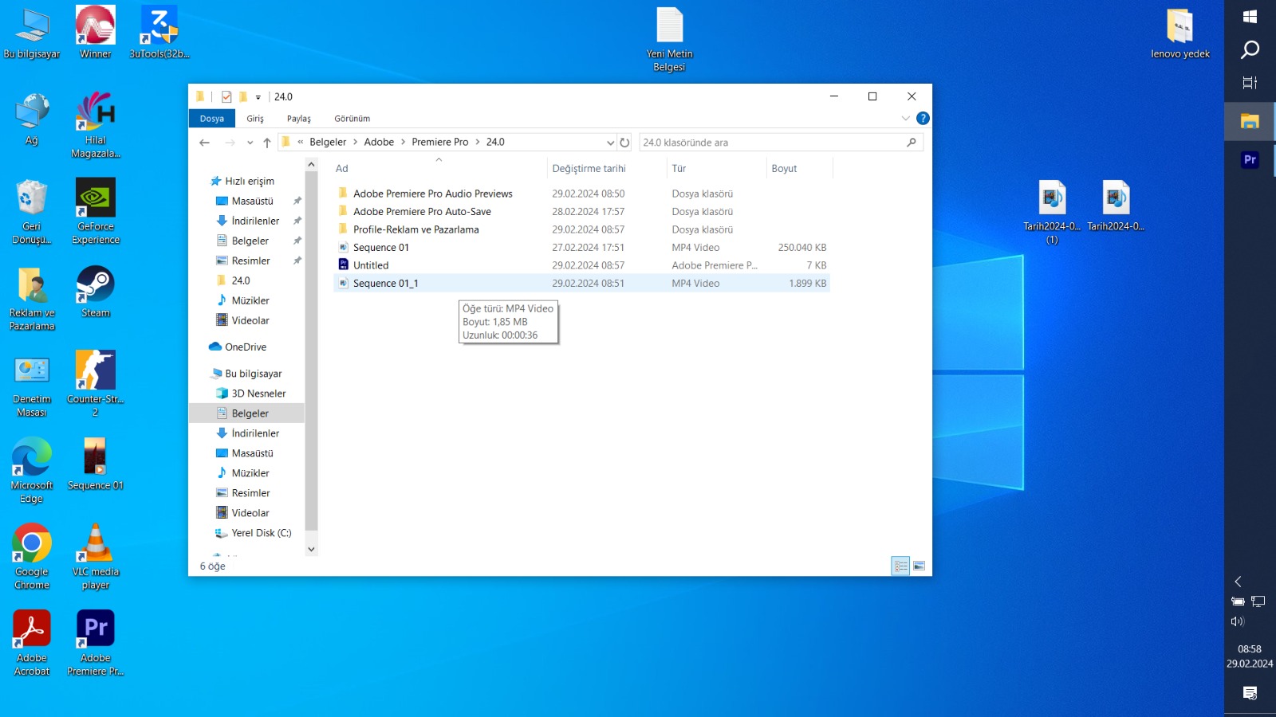
Task: Open Adobe Premiere Pro from the taskbar
Action: pyautogui.click(x=1250, y=160)
